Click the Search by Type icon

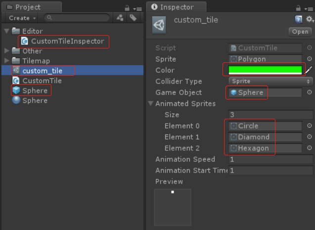[120, 18]
